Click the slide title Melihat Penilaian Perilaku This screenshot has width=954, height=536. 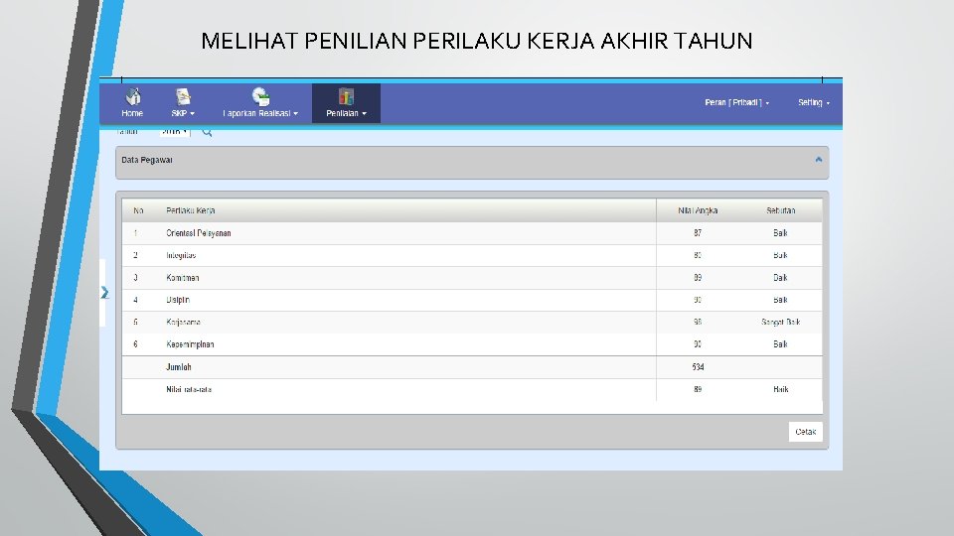pyautogui.click(x=477, y=41)
